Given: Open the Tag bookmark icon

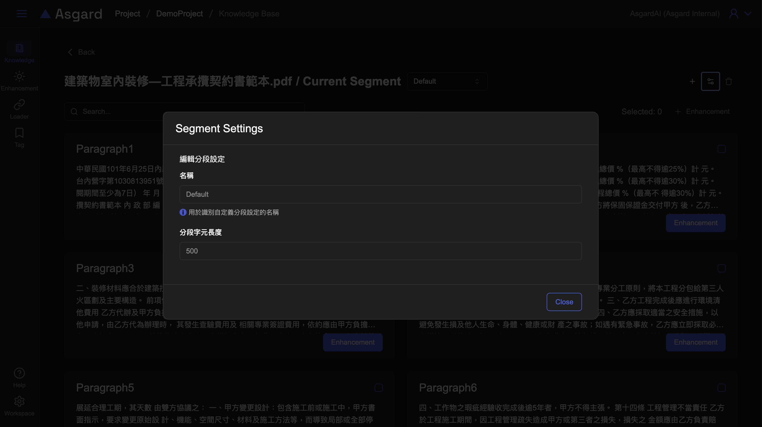Looking at the screenshot, I should click(19, 133).
